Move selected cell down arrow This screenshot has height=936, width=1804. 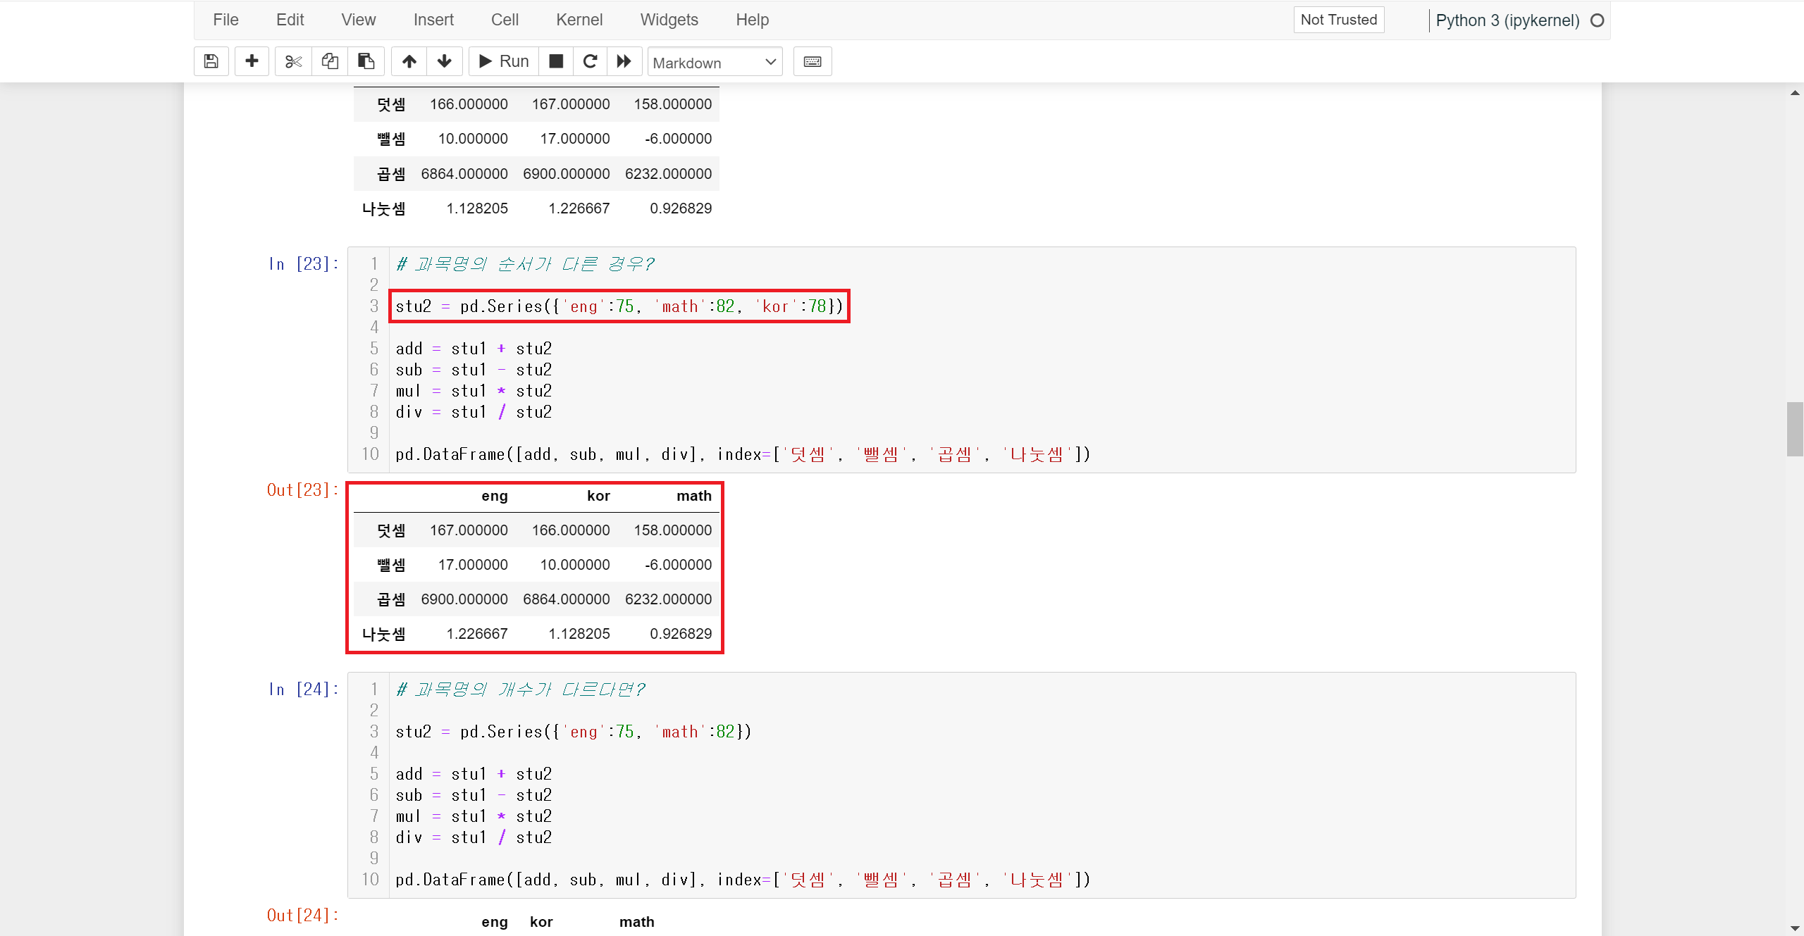click(x=444, y=61)
